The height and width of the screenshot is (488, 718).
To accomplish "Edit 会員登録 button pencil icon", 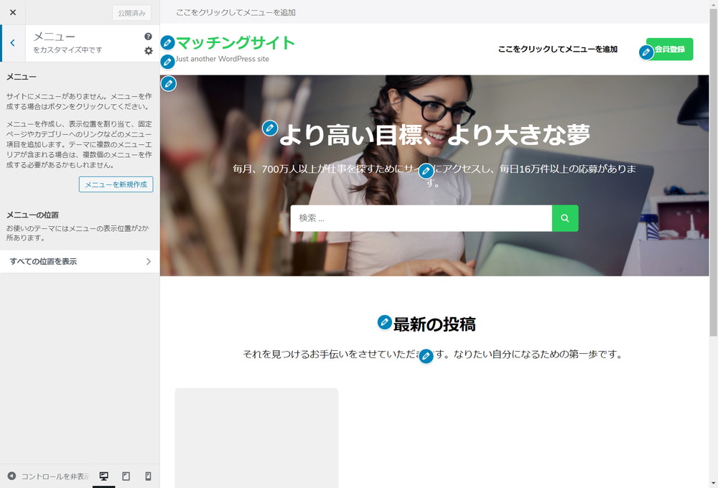I will 646,52.
